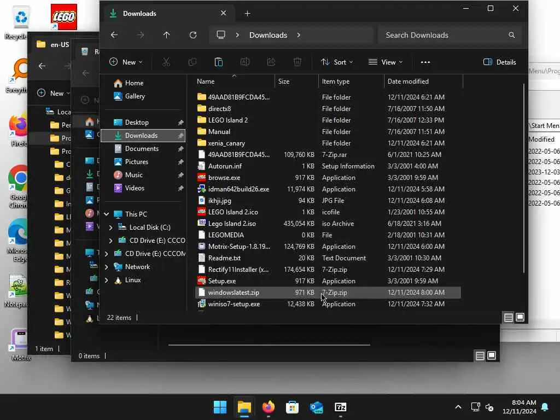Toggle the Details pane
560x420 pixels.
pos(500,62)
